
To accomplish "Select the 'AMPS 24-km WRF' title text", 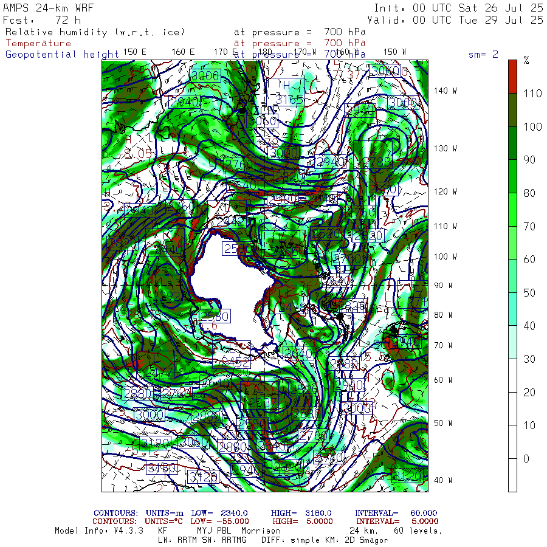I will [48, 8].
